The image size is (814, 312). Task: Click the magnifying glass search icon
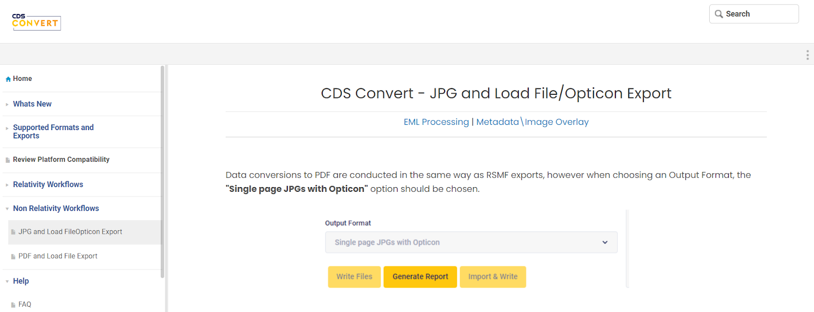pos(719,14)
